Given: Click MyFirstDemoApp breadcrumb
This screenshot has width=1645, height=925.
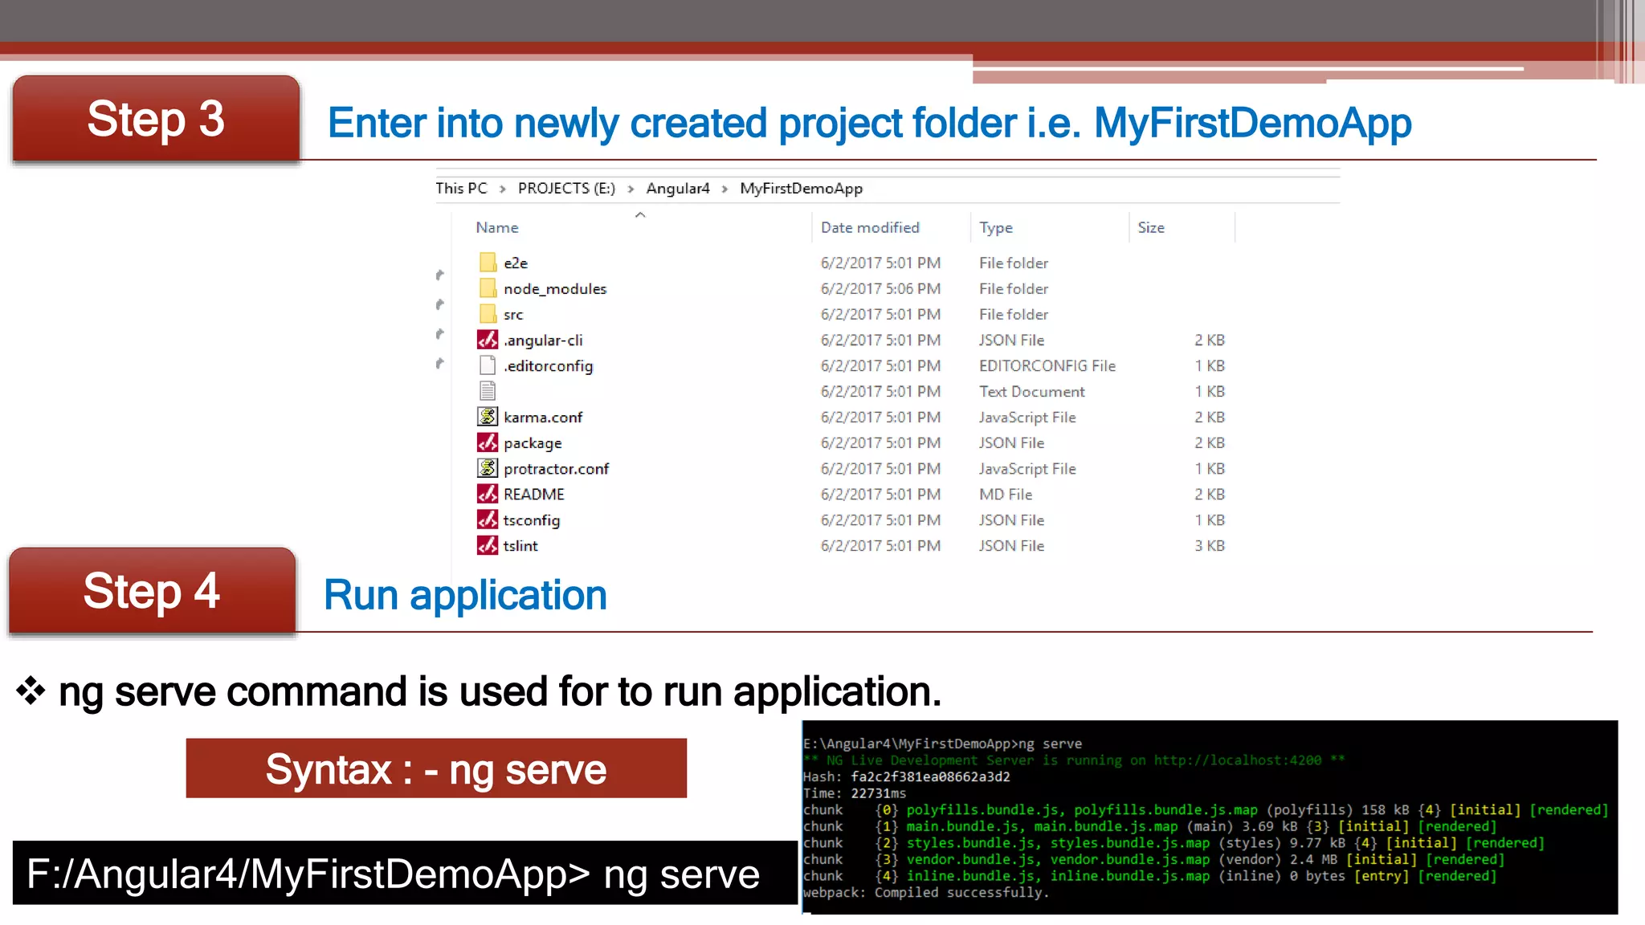Looking at the screenshot, I should click(801, 188).
